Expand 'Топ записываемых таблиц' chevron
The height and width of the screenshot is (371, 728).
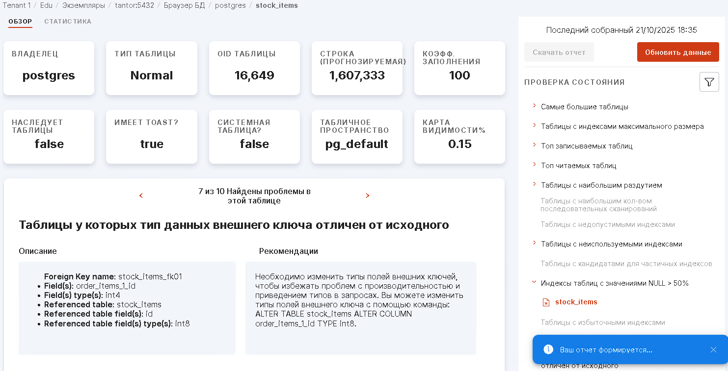tap(534, 145)
